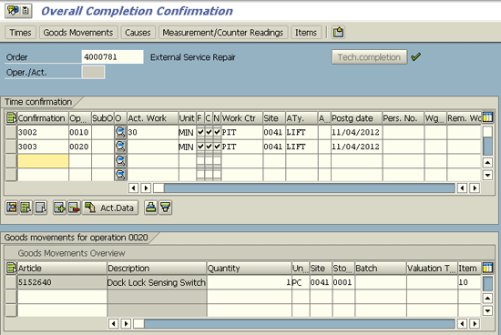Click the insert row icon

tap(60, 208)
